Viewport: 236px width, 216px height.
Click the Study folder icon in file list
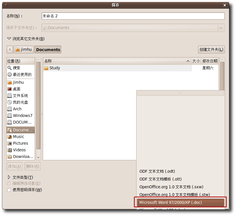click(x=46, y=68)
